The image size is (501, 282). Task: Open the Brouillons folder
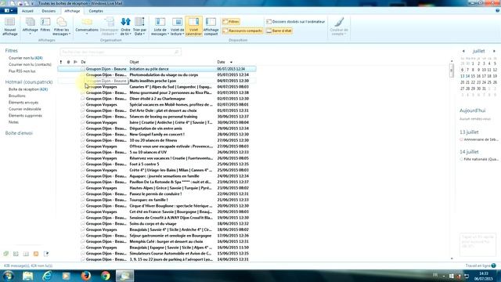pos(17,96)
